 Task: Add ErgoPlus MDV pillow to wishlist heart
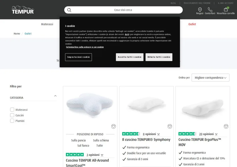pos(226,126)
